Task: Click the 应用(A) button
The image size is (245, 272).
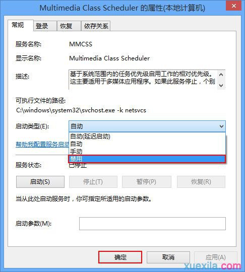Action: [215, 257]
